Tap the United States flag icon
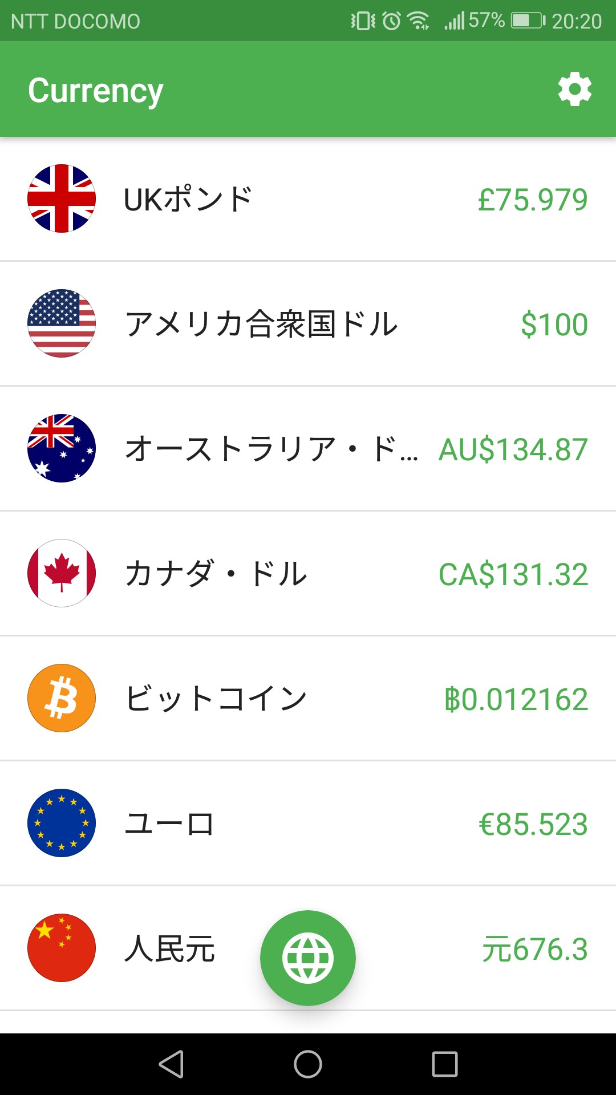This screenshot has width=616, height=1095. (62, 323)
